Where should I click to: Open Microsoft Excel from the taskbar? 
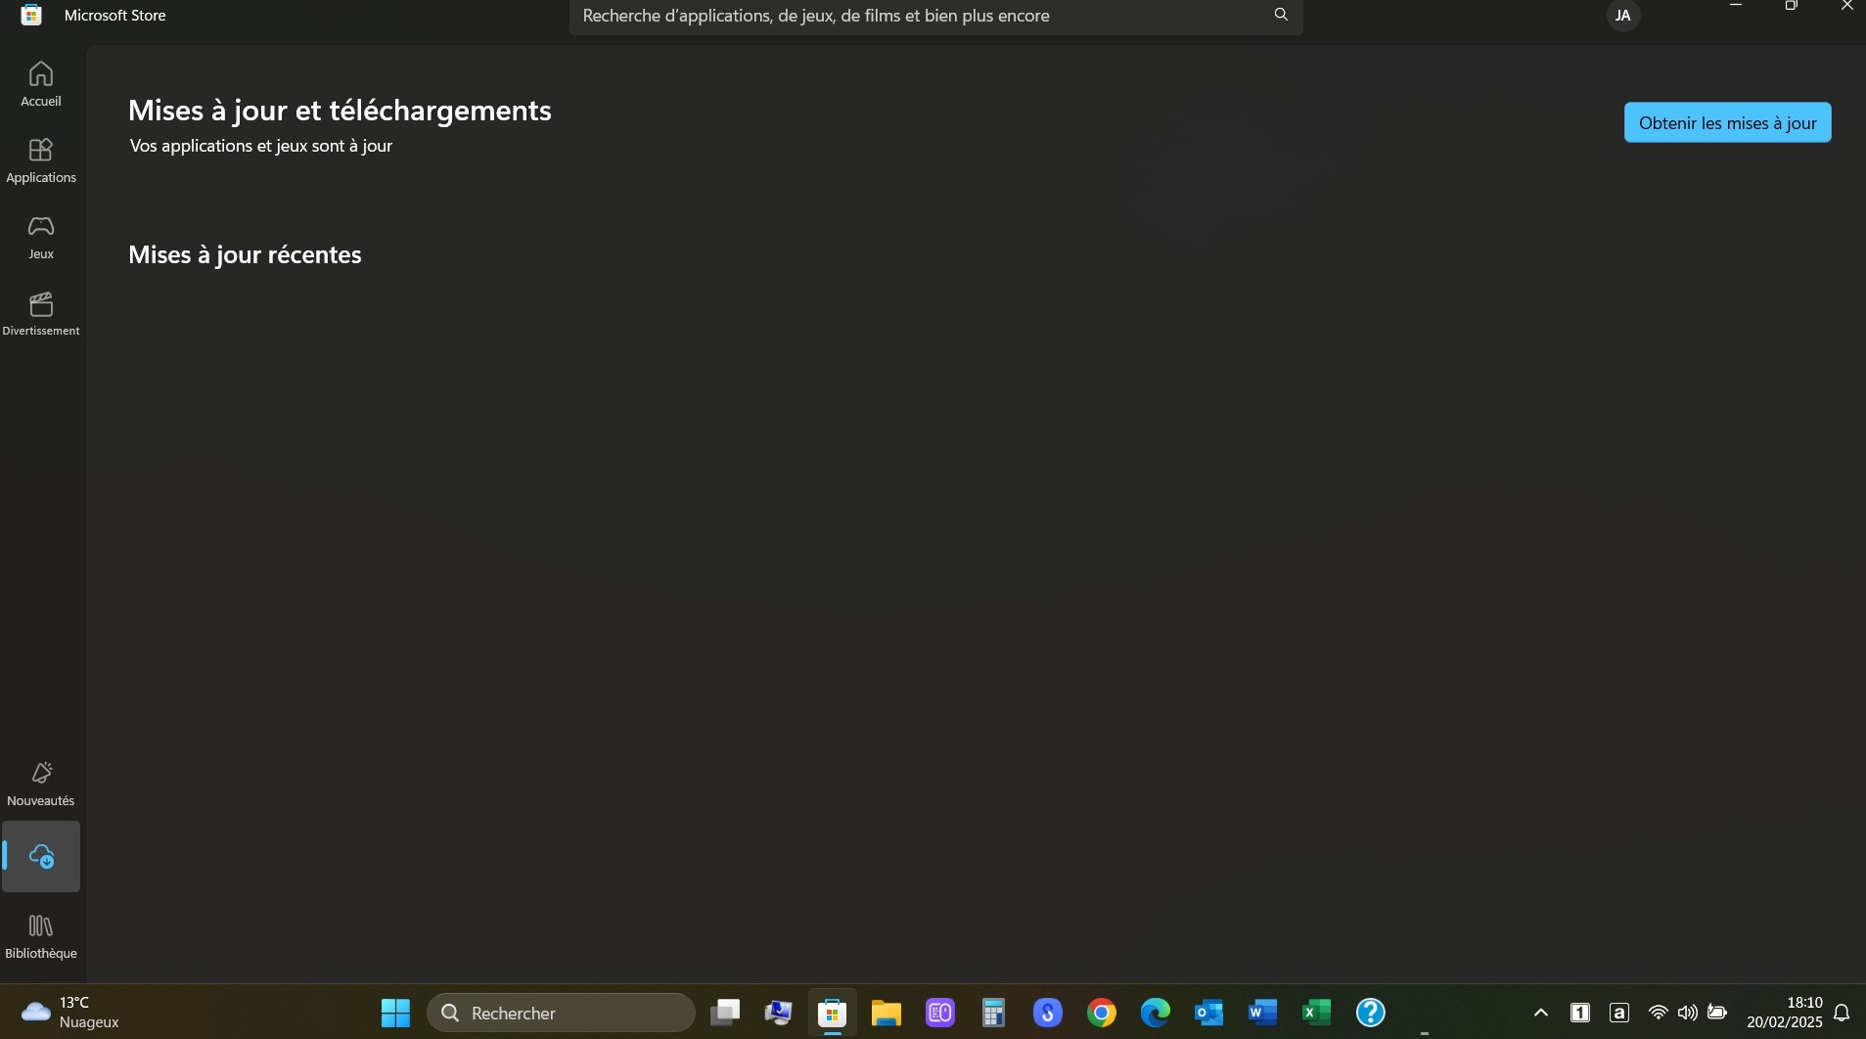(x=1317, y=1013)
